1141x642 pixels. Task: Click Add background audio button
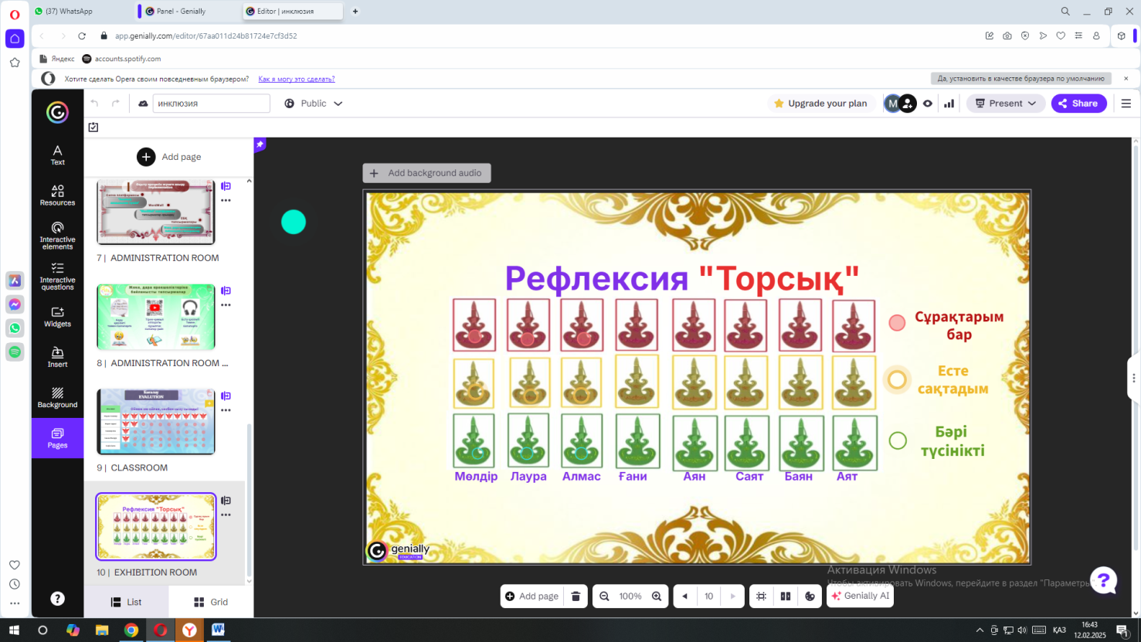coord(426,173)
